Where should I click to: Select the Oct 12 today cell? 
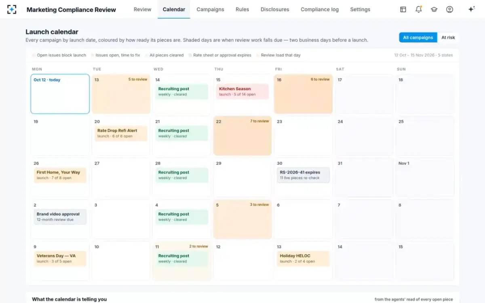click(60, 94)
